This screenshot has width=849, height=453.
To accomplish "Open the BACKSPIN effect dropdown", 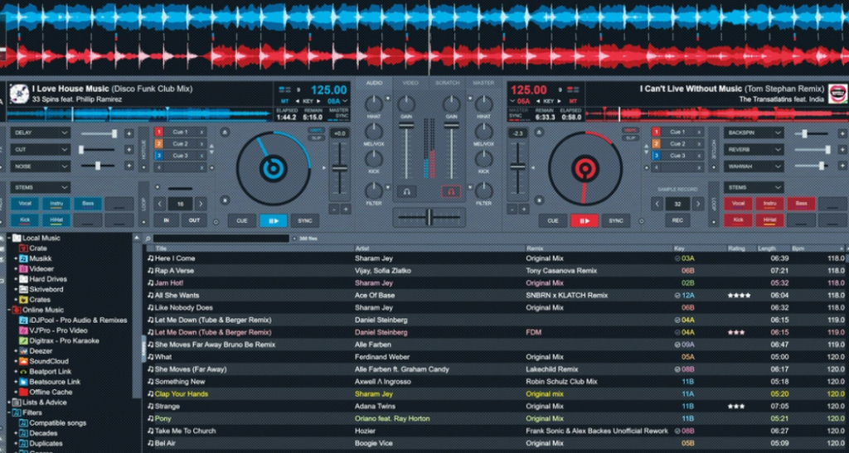I will [754, 133].
